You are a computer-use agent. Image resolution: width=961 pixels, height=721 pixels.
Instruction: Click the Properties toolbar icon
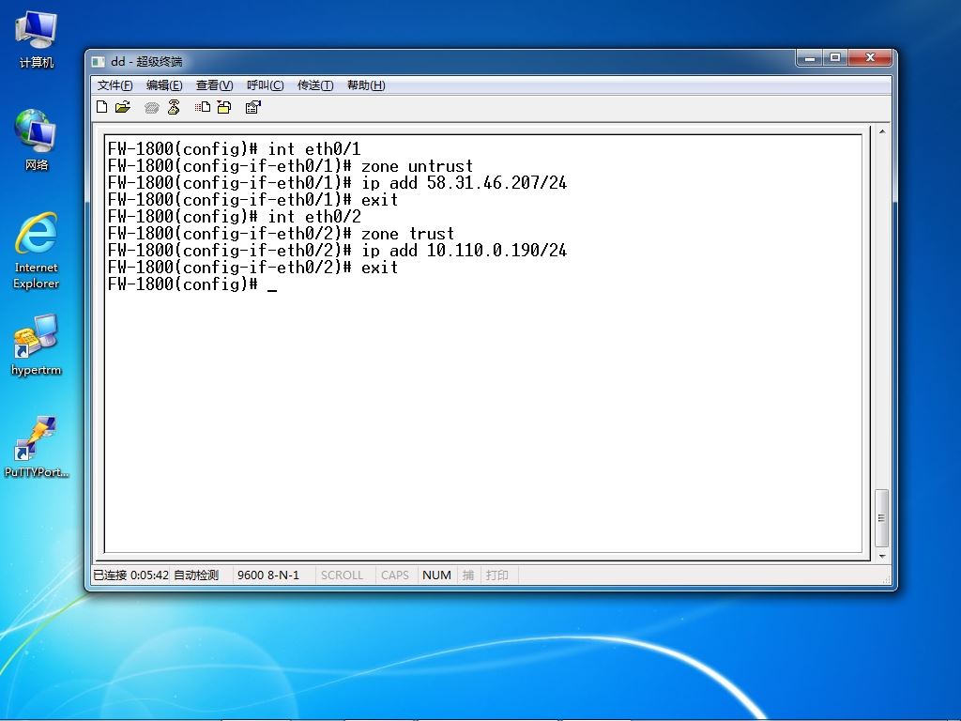[253, 107]
